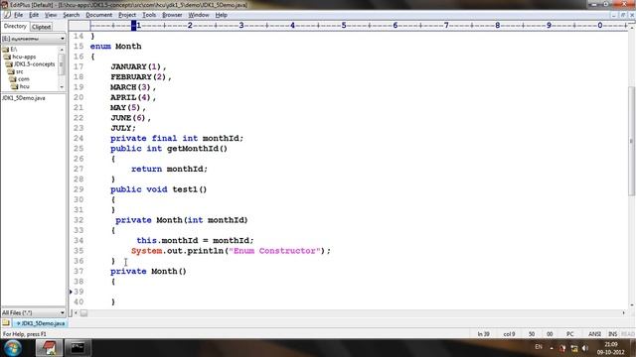Click EditPlus icon on taskbar
This screenshot has width=636, height=357.
point(49,348)
